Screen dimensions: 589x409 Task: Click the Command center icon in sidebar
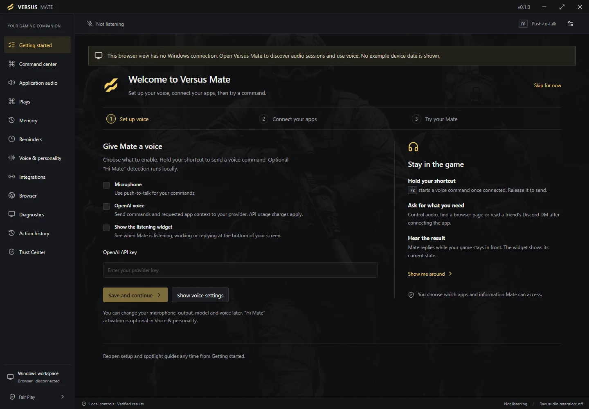point(11,64)
